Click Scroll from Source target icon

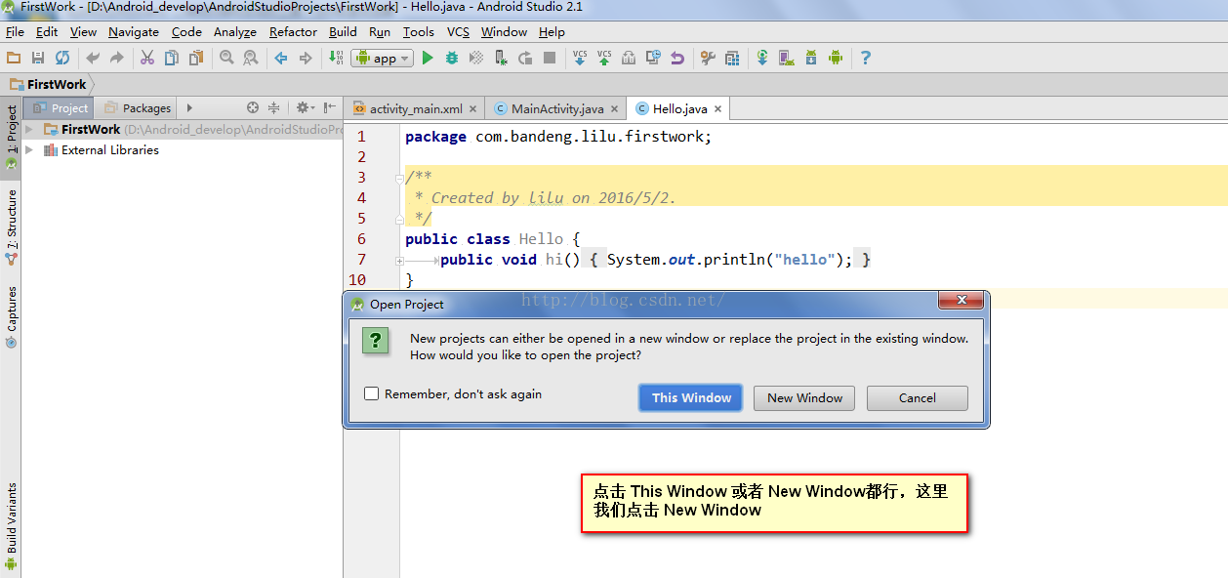pos(253,108)
